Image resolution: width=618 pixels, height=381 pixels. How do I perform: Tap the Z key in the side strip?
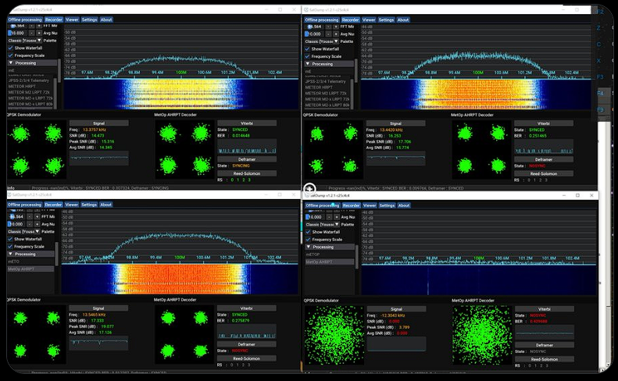[x=599, y=27]
